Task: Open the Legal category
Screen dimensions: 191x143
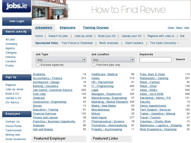Action: tap(95, 90)
